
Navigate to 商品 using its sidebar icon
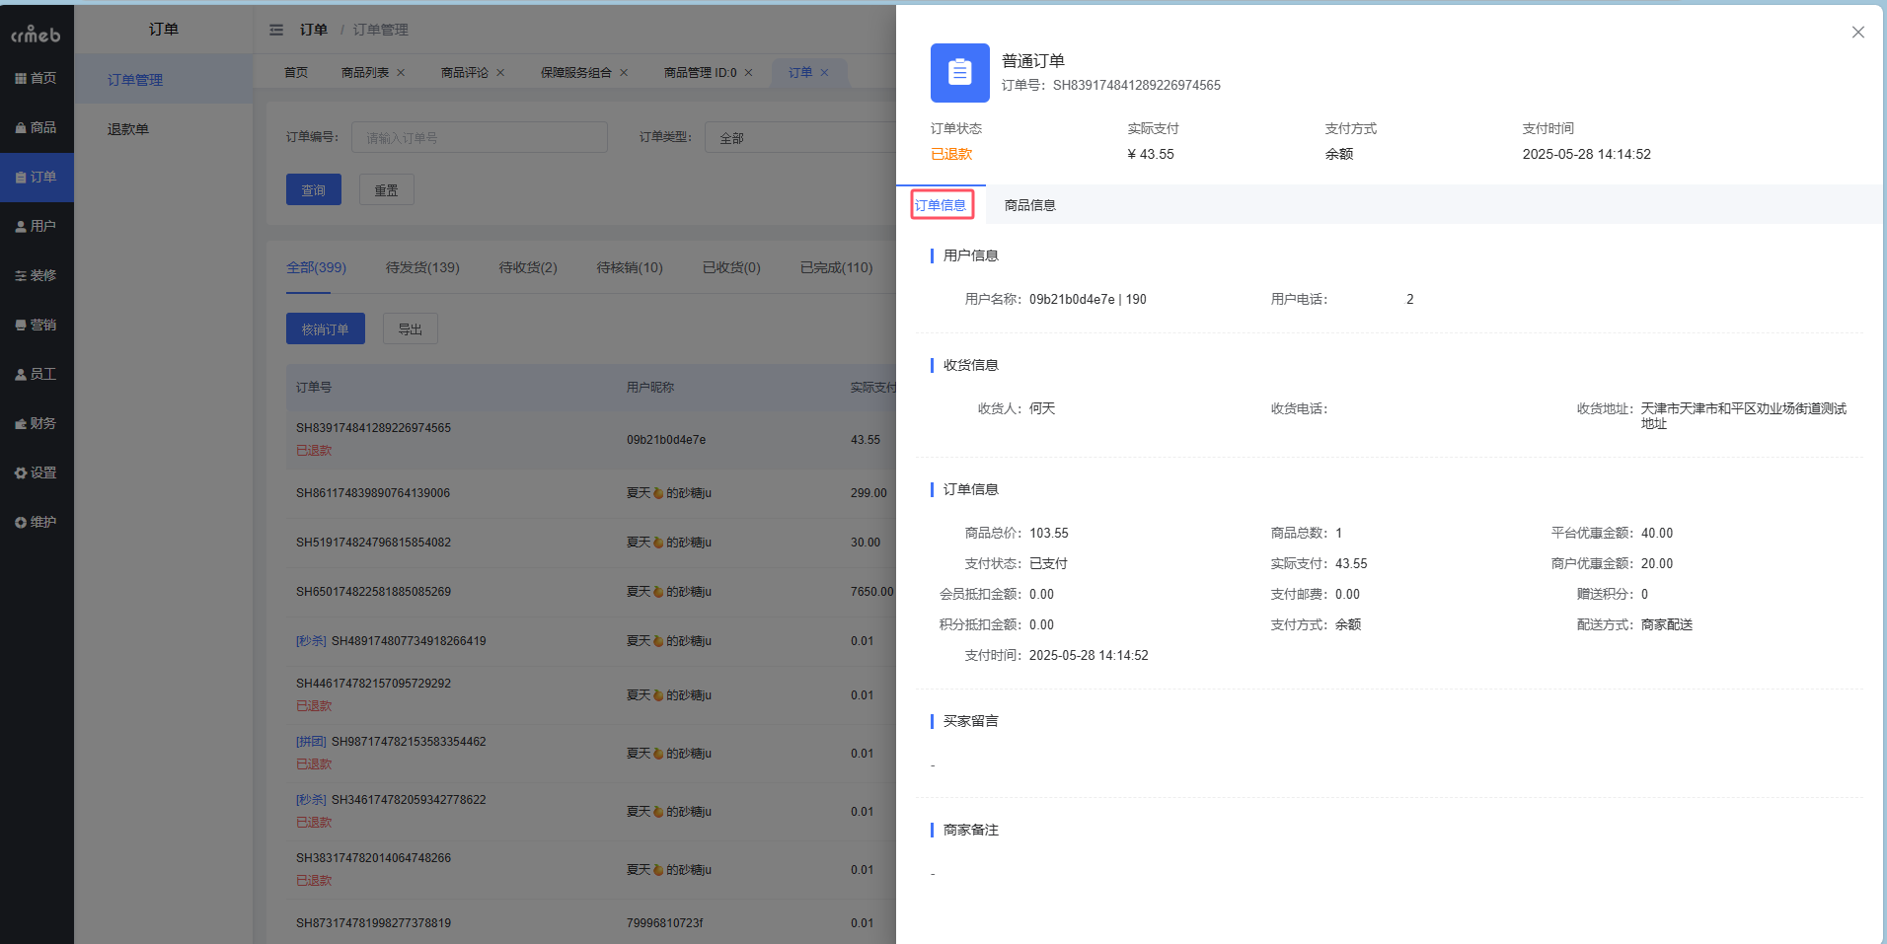(37, 127)
